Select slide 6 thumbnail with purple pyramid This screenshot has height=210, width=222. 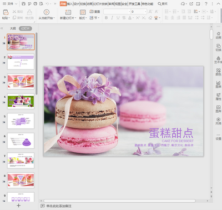point(21,141)
